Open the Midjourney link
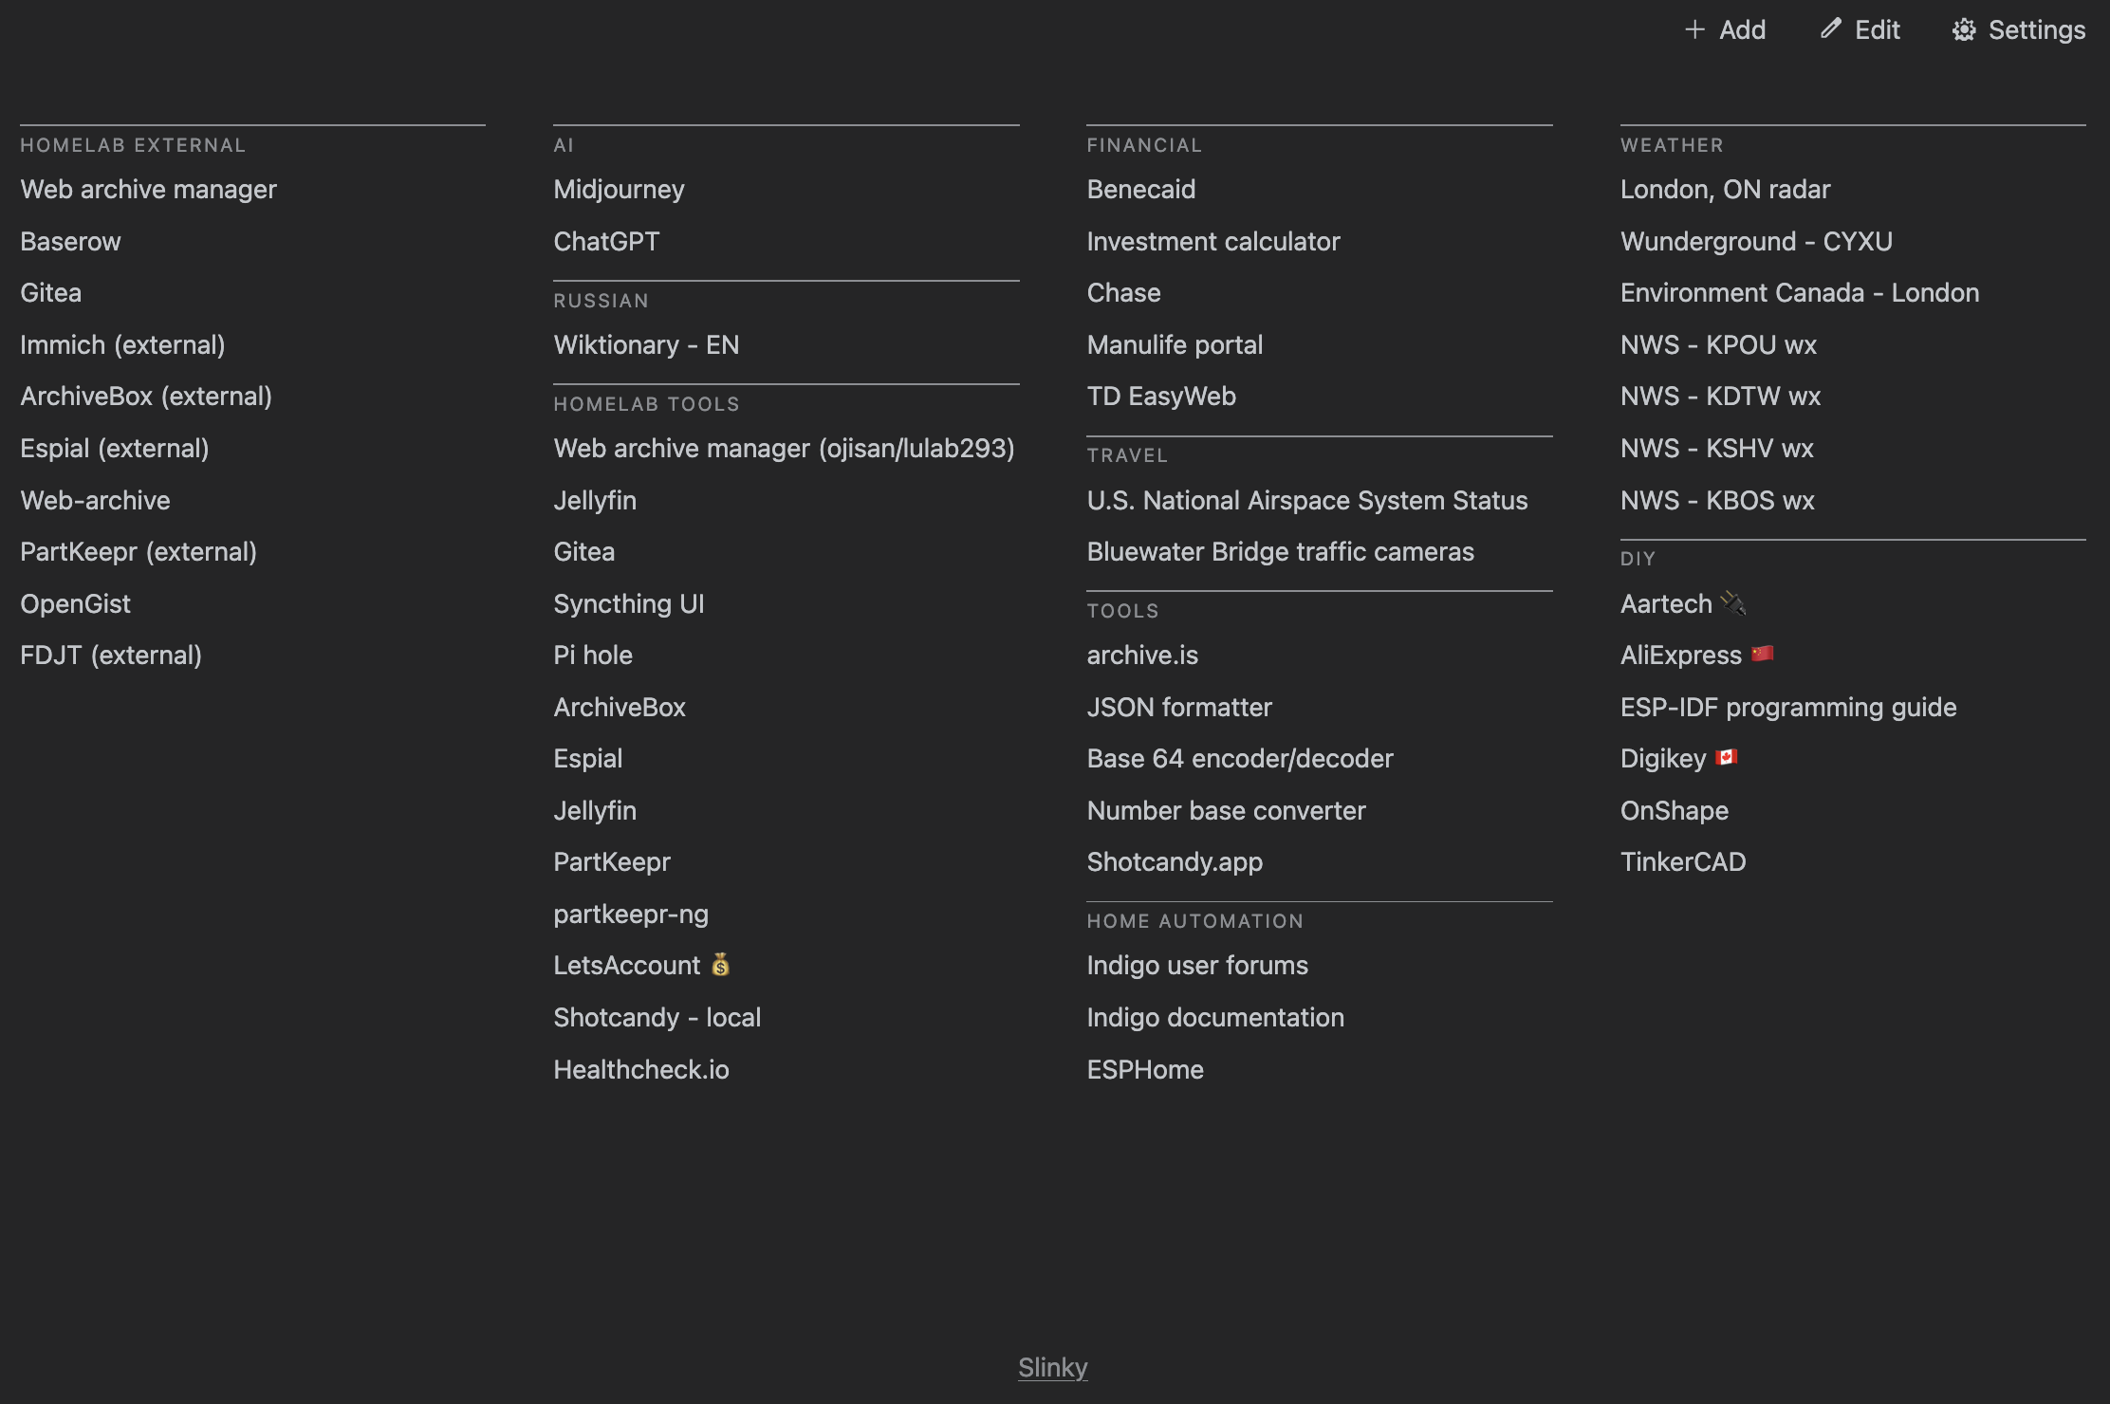The height and width of the screenshot is (1404, 2110). pyautogui.click(x=619, y=190)
